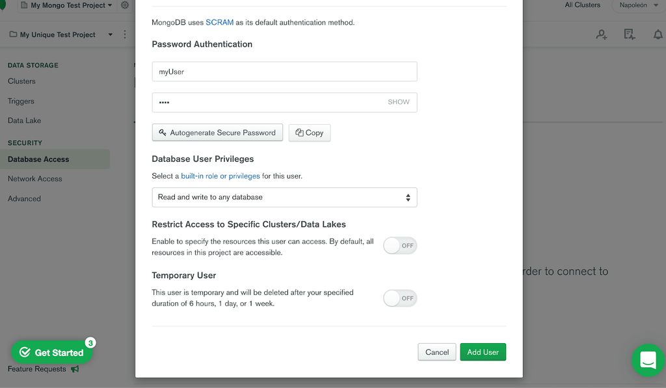Open the Intercom chat bubble icon

point(648,361)
